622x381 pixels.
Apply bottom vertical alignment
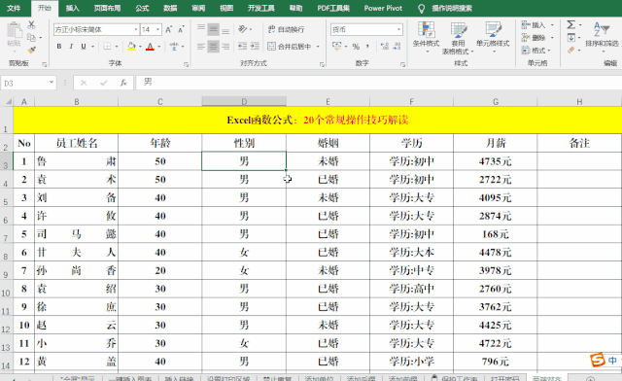(x=225, y=29)
